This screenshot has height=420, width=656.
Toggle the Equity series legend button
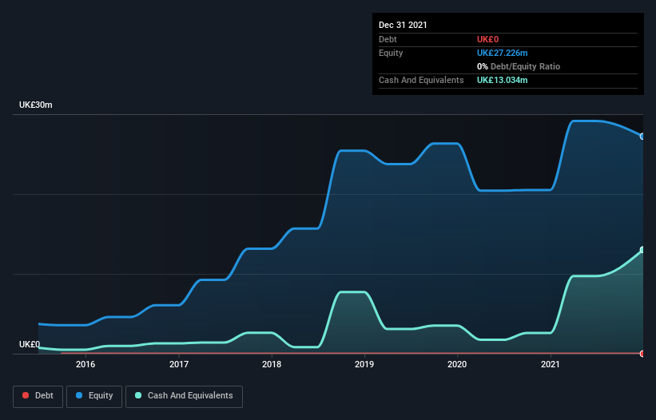(x=94, y=396)
